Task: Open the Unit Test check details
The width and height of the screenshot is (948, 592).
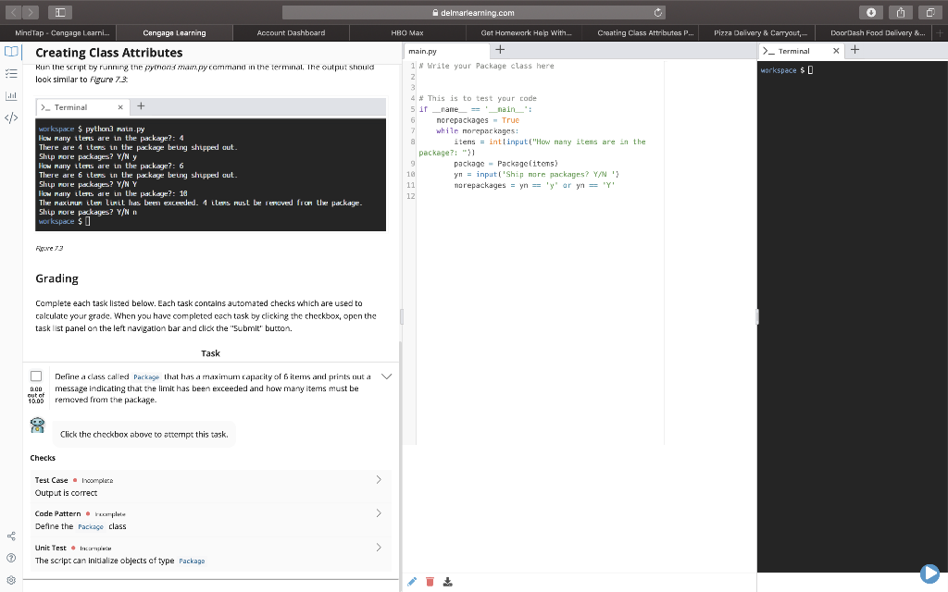Action: 378,547
